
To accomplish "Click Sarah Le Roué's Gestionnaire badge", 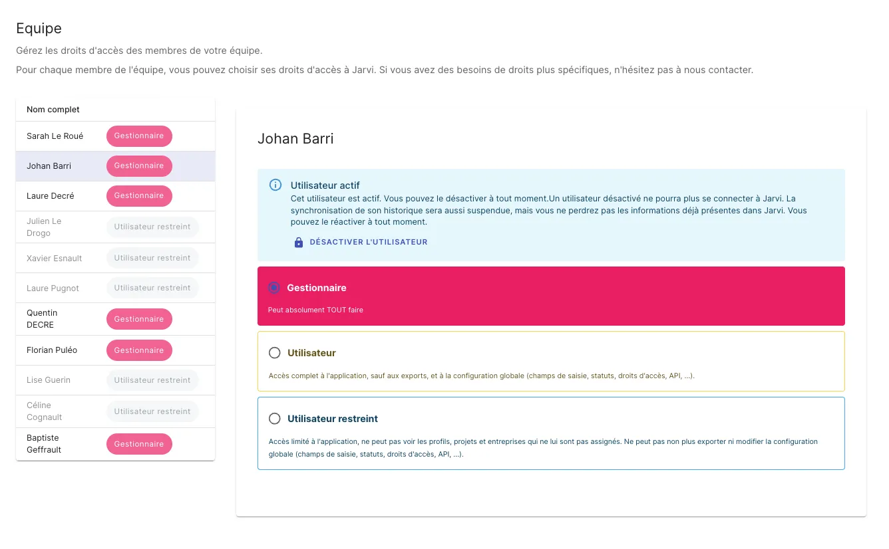I will [139, 136].
